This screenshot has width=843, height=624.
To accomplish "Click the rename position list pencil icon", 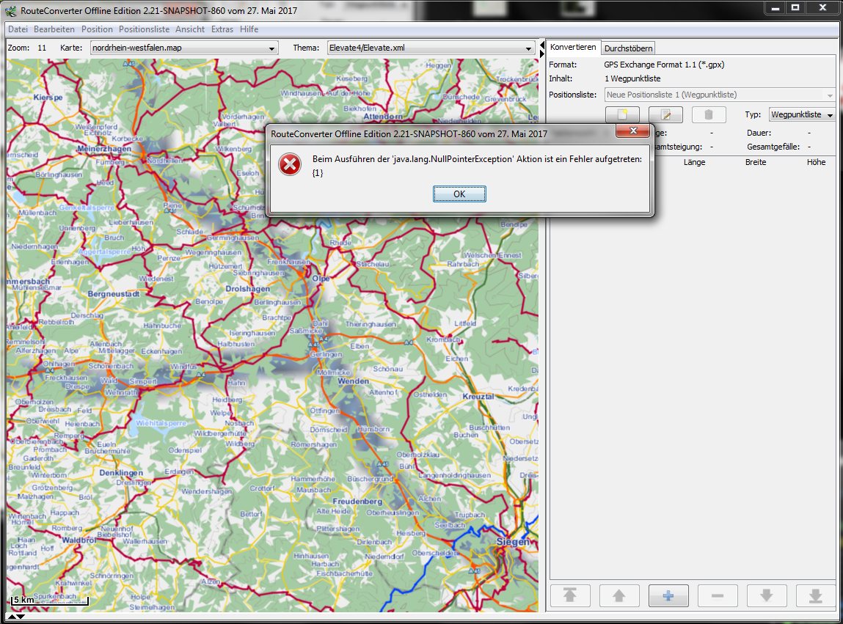I will tap(665, 115).
